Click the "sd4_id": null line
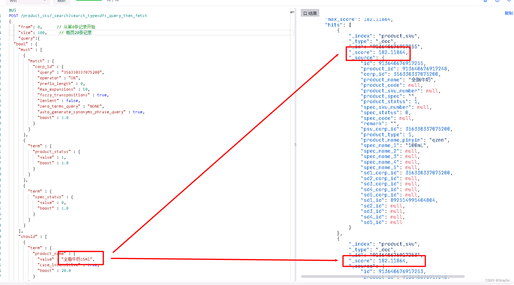The height and width of the screenshot is (285, 514). tap(383, 217)
